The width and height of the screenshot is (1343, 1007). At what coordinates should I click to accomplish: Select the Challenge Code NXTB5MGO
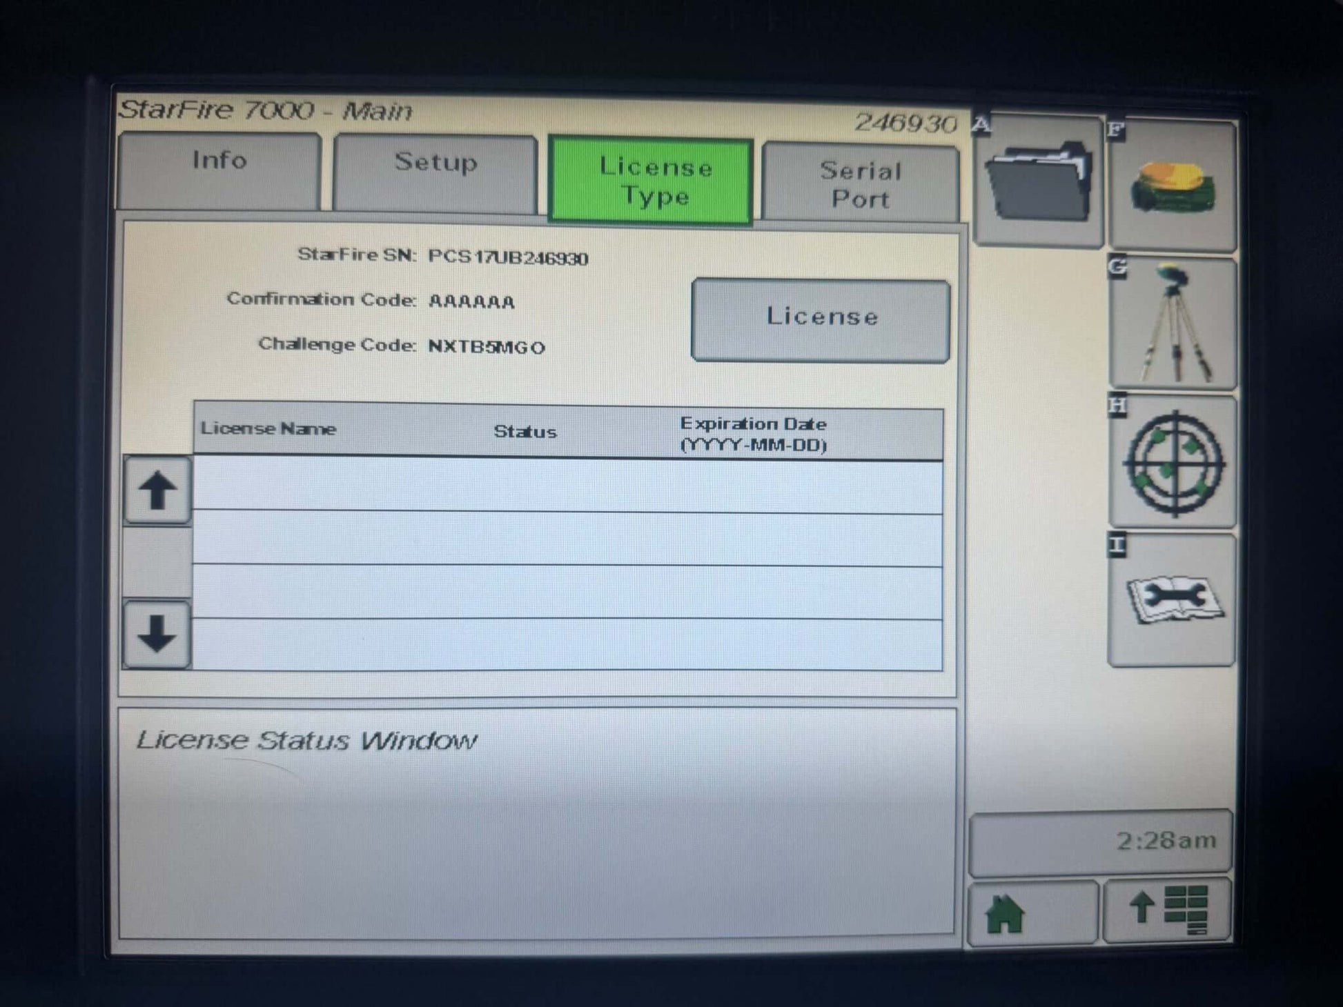(487, 346)
